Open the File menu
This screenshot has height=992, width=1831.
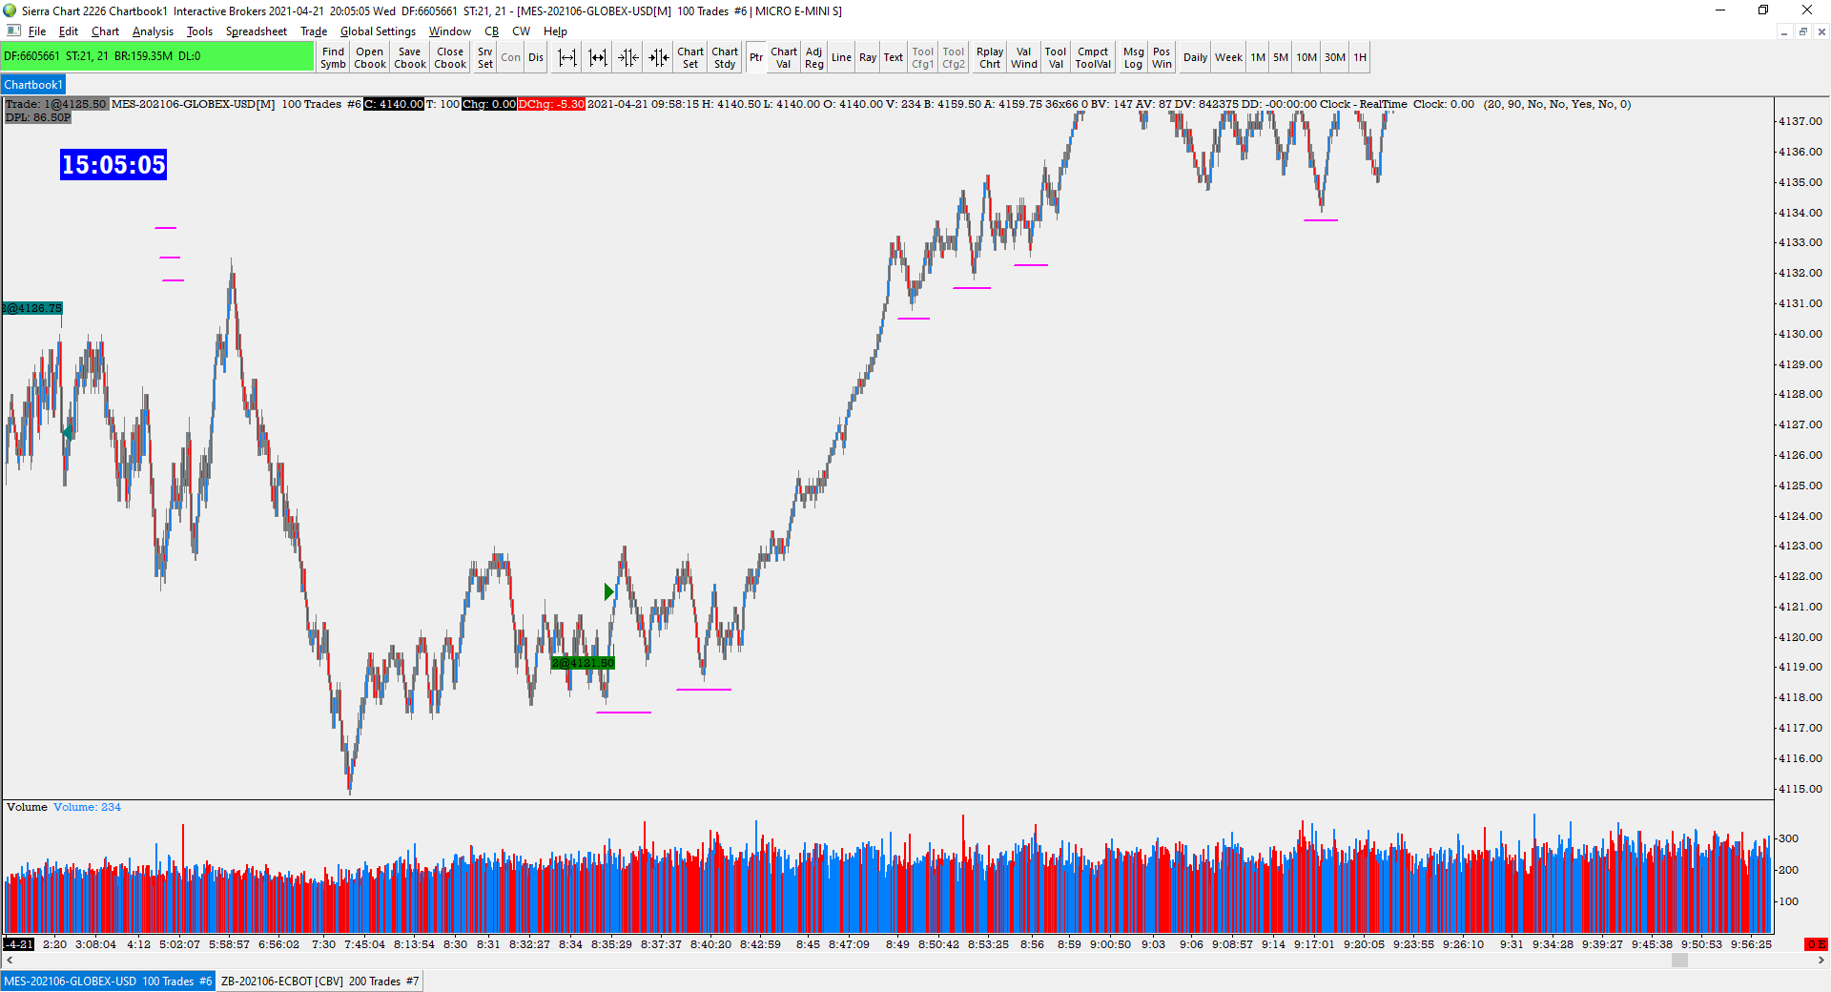tap(37, 31)
